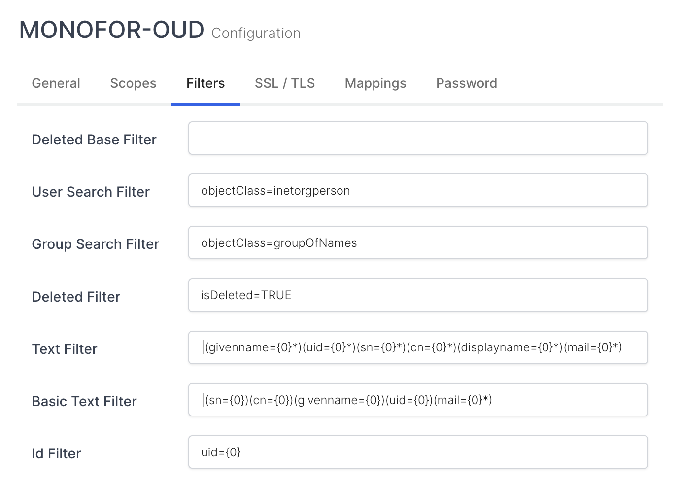Click the Group Search Filter label
Screen dimensions: 680x485
(x=95, y=244)
